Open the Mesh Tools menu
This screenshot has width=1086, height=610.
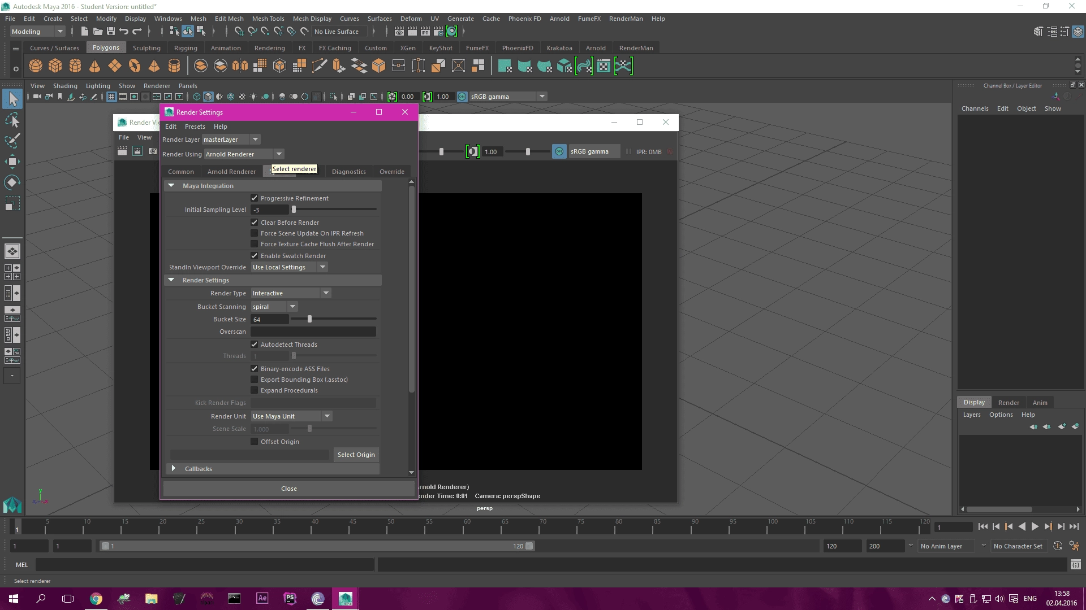pyautogui.click(x=268, y=19)
